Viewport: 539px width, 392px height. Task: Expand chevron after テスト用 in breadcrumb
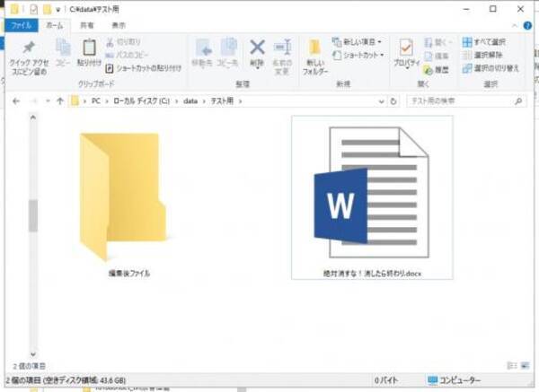coord(240,101)
